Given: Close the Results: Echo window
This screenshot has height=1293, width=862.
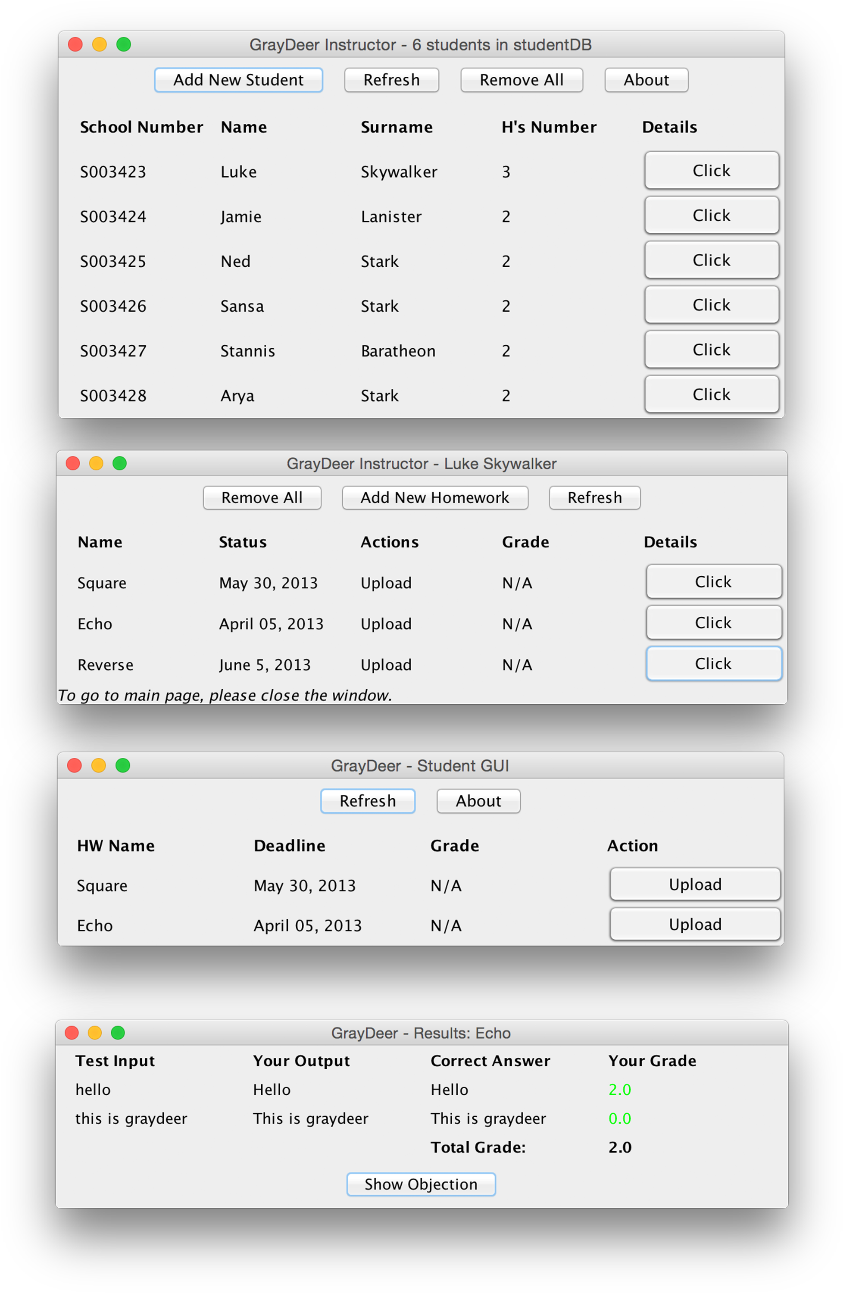Looking at the screenshot, I should 72,1033.
